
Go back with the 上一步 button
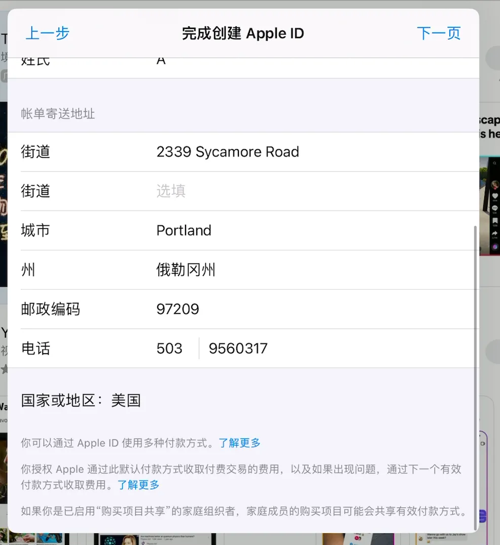tap(48, 33)
